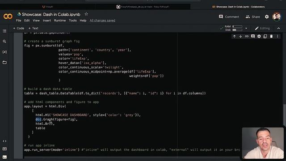Click the comment '# build a dash data table'

48,89
